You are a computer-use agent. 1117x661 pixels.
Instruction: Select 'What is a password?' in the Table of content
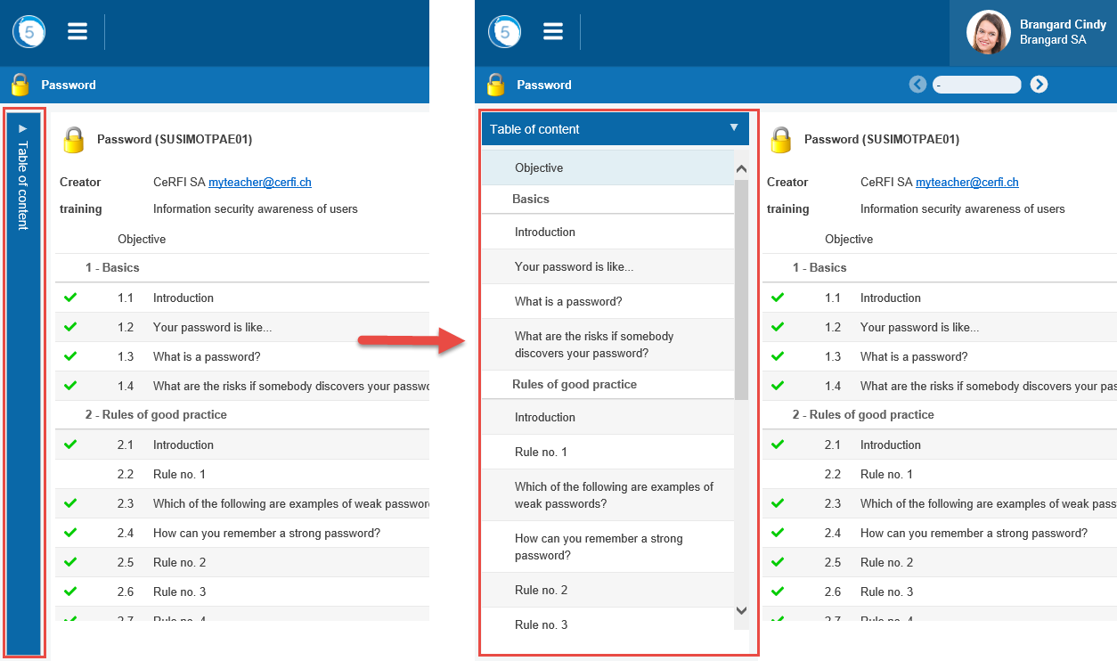coord(568,301)
